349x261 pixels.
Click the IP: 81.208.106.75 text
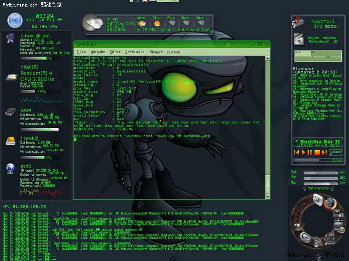coord(24,207)
